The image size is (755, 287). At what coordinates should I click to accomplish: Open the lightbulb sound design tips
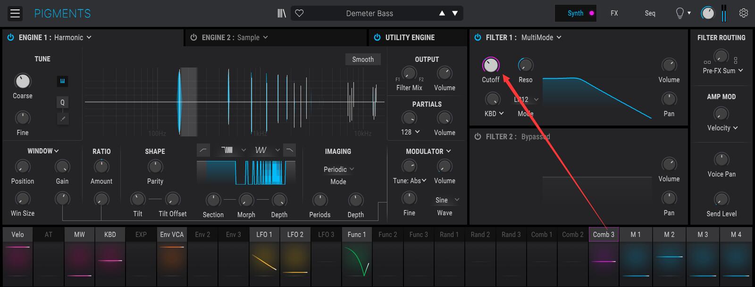[680, 13]
